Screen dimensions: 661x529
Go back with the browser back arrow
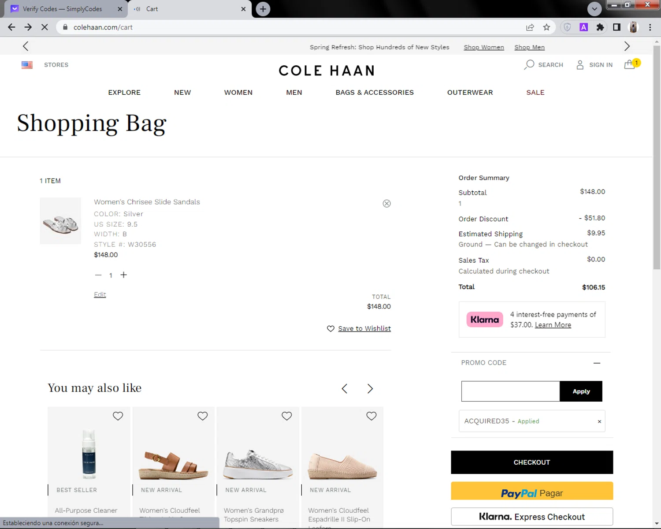[x=12, y=27]
